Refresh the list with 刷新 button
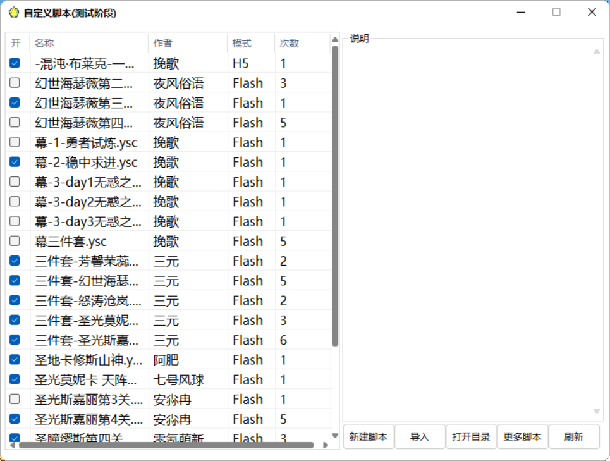610x461 pixels. click(x=574, y=437)
